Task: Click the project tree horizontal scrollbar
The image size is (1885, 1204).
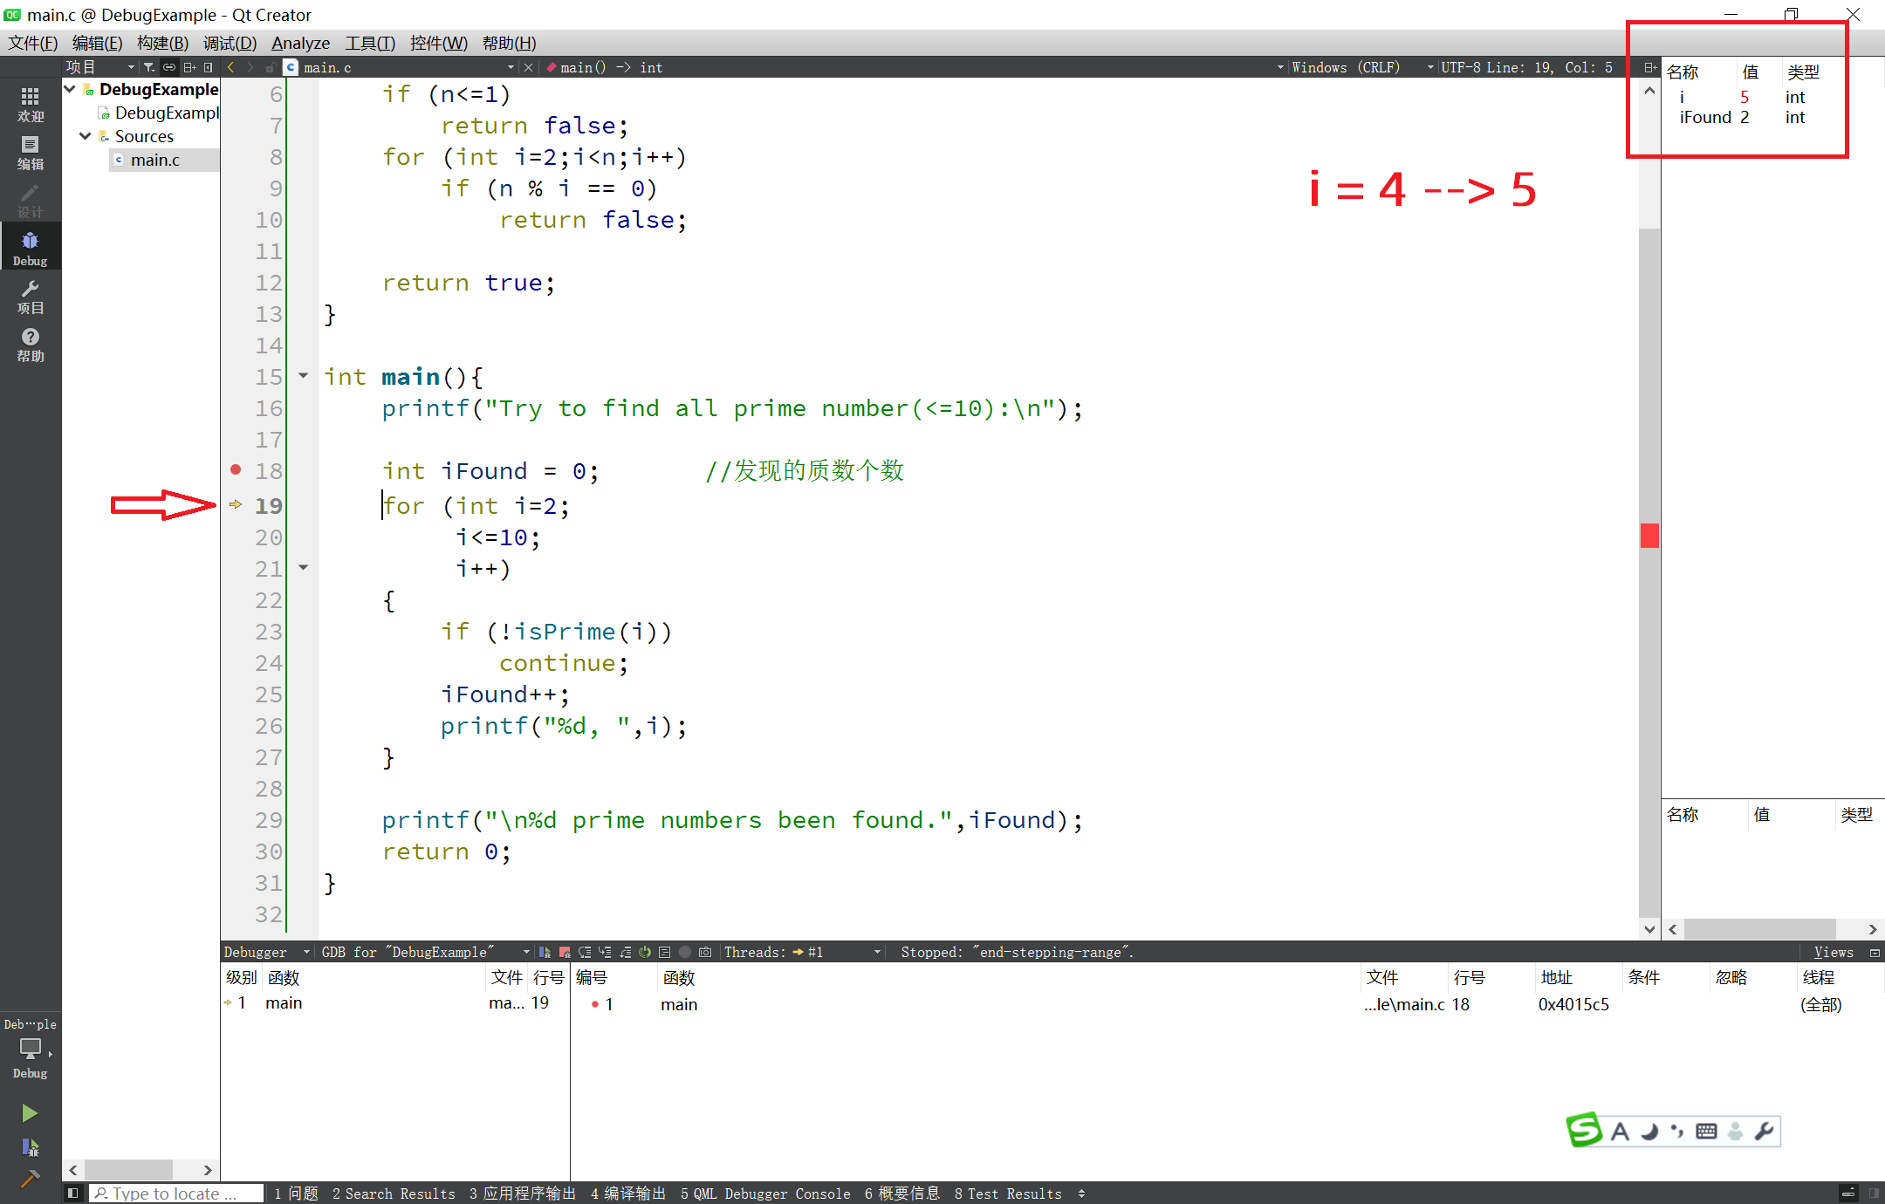Action: pyautogui.click(x=129, y=1169)
